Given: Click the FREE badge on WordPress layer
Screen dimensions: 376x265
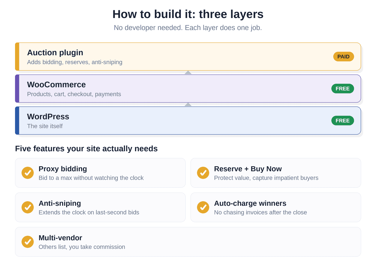Looking at the screenshot, I should coord(342,120).
